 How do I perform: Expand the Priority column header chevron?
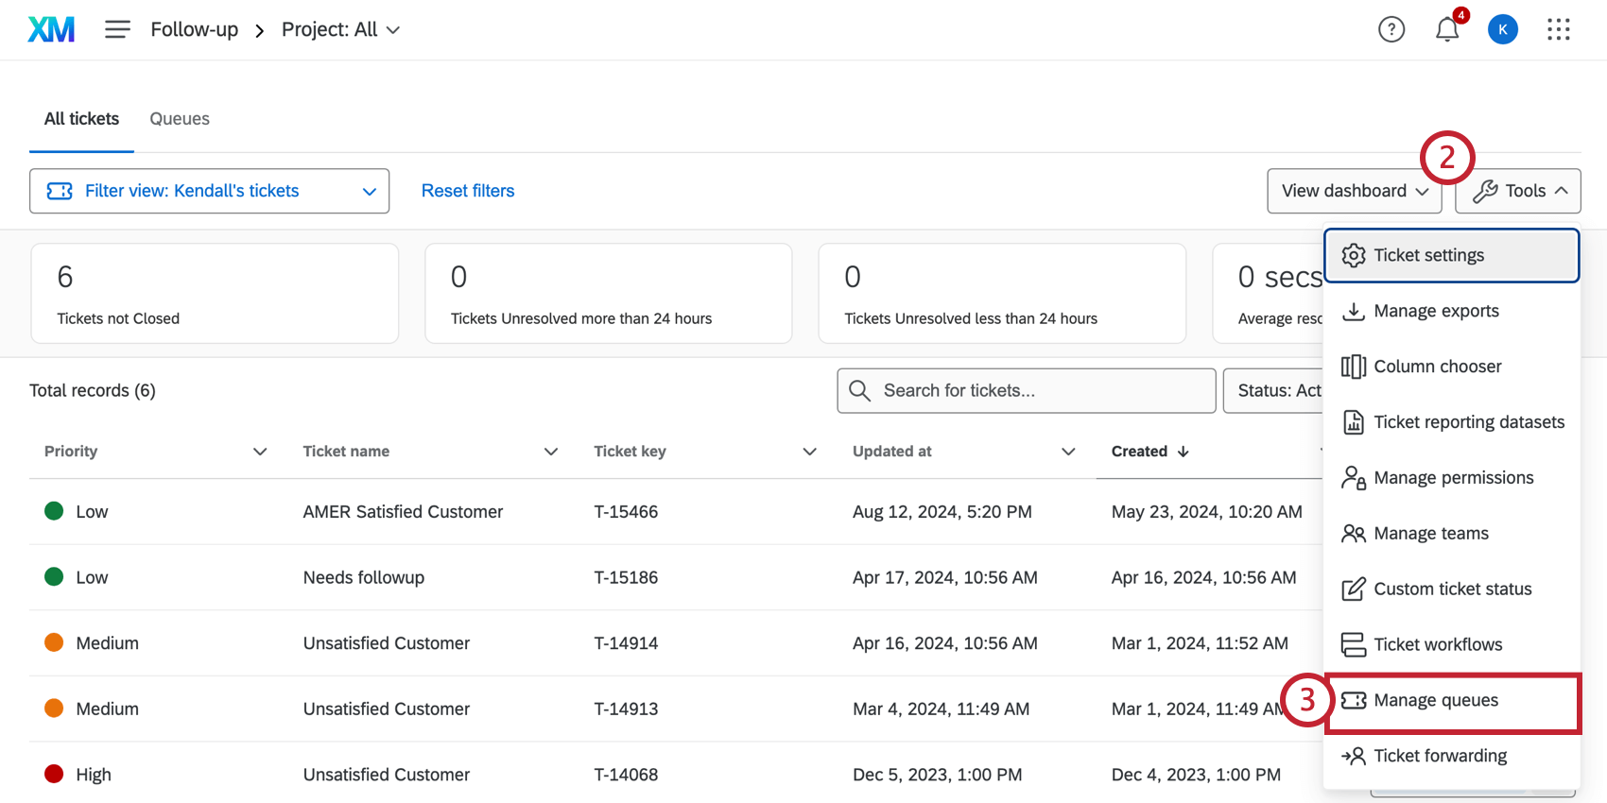tap(260, 452)
